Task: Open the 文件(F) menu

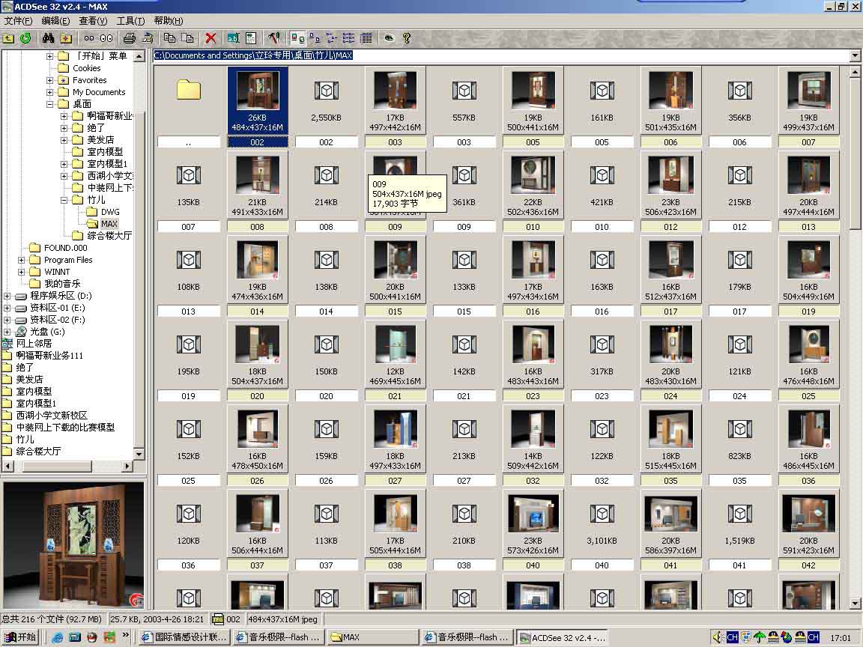Action: (x=18, y=20)
